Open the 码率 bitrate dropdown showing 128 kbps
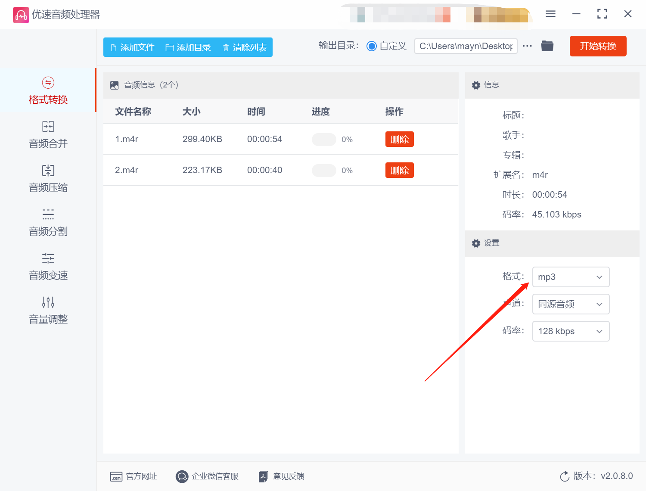 (x=571, y=331)
